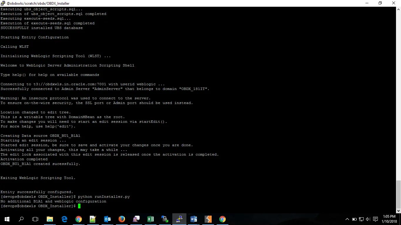Switch to Outlook on the taskbar

point(107,219)
